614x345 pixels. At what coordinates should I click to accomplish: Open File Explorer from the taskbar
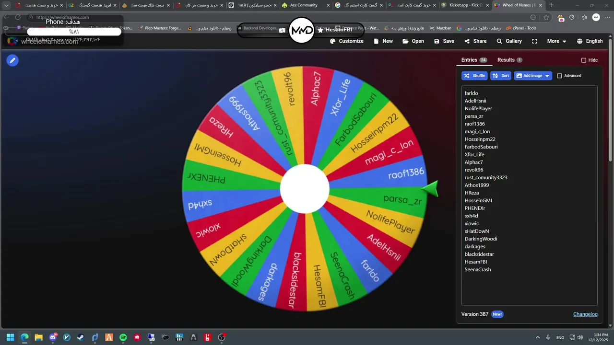(38, 338)
